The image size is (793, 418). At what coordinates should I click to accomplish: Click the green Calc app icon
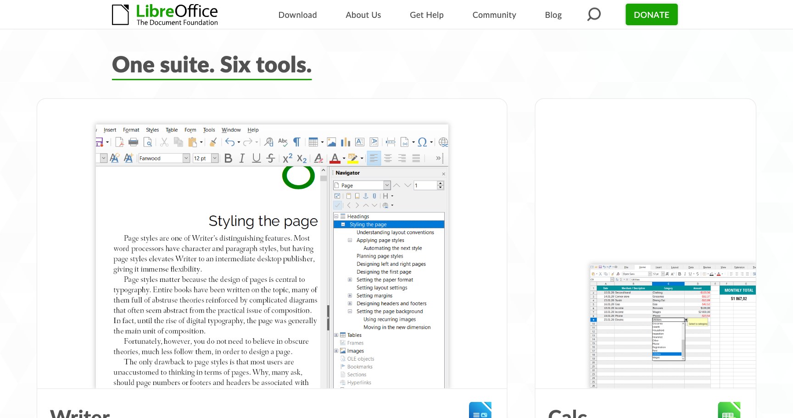pos(729,410)
